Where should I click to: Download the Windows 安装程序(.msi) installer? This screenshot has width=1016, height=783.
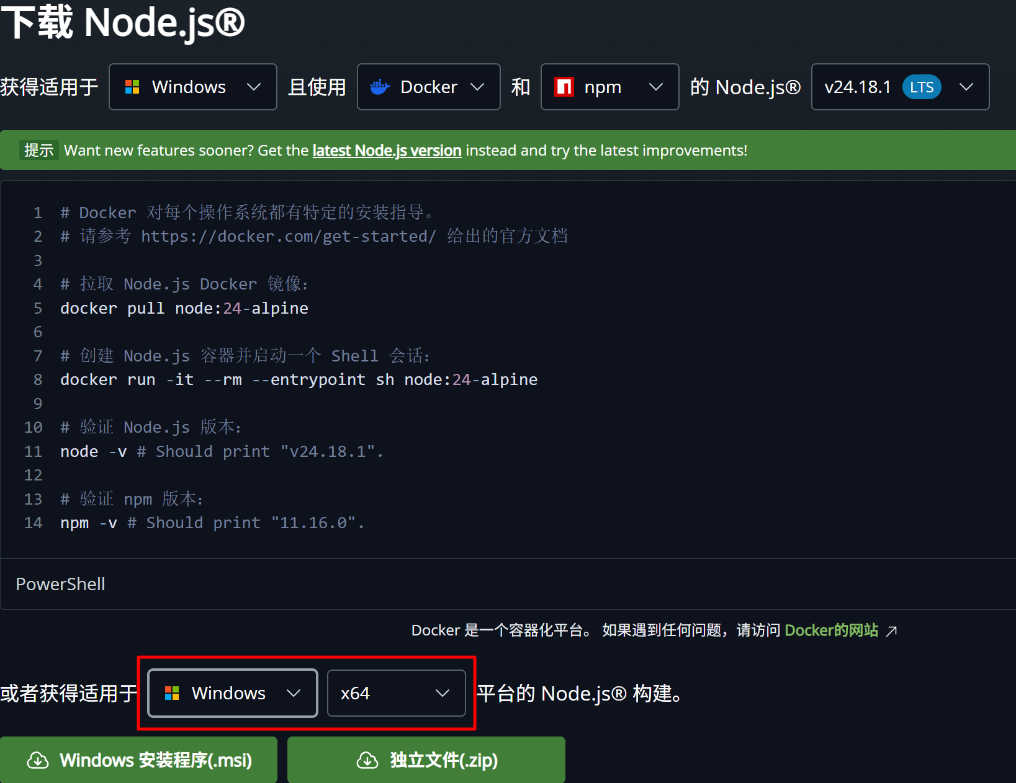tap(138, 760)
